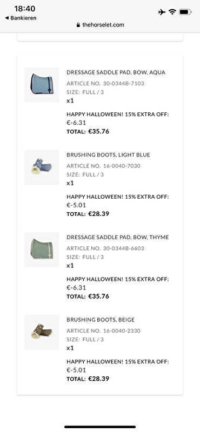
Task: Tap thehorselet.com address bar
Action: point(100,25)
